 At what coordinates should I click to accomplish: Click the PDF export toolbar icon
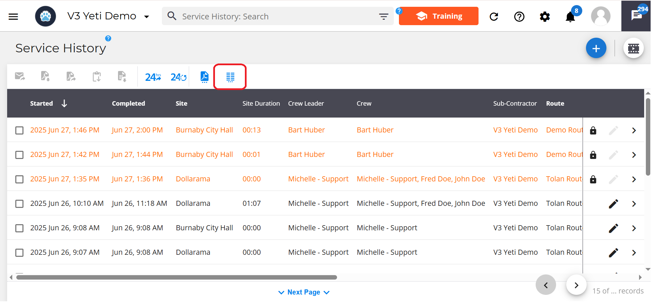(x=204, y=77)
